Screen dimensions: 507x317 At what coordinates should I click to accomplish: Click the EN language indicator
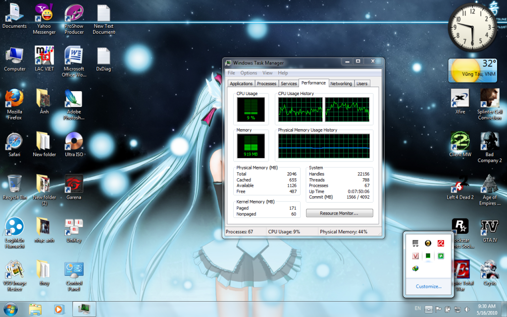click(x=417, y=309)
